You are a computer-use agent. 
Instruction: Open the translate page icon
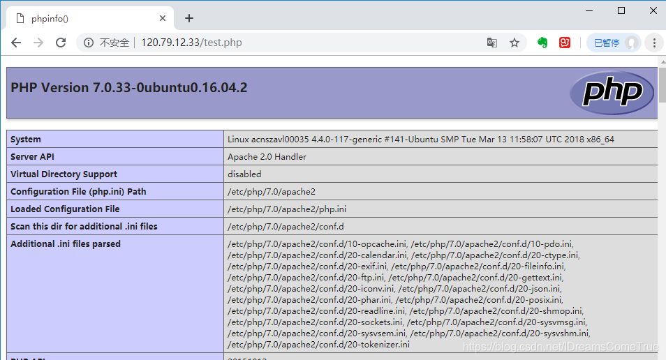pyautogui.click(x=492, y=43)
